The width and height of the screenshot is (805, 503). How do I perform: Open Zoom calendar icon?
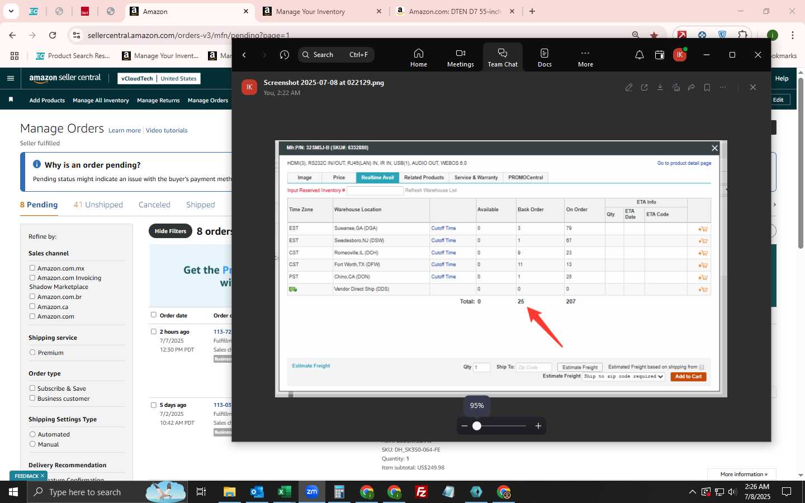660,55
